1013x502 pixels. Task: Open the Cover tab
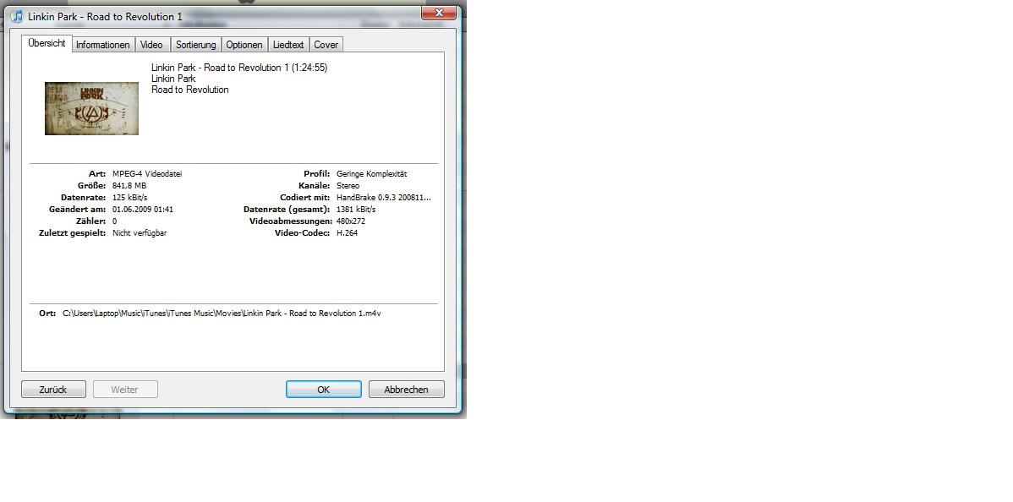(x=326, y=45)
